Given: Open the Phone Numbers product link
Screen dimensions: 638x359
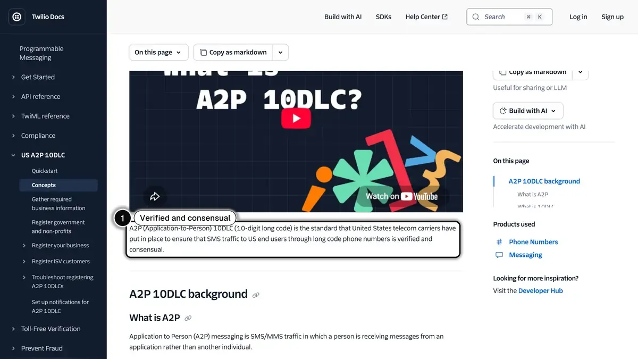Looking at the screenshot, I should (533, 242).
